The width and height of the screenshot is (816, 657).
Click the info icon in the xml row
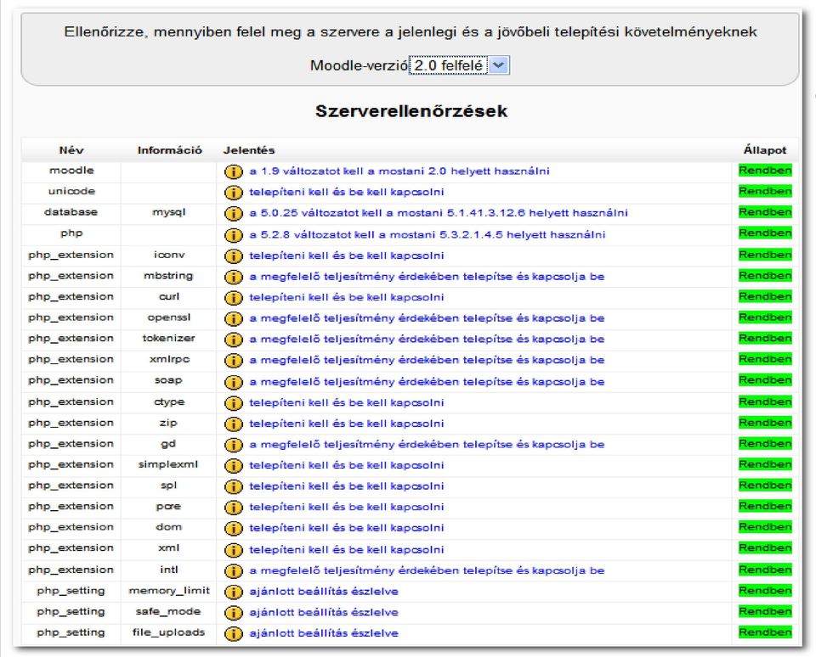[x=233, y=550]
